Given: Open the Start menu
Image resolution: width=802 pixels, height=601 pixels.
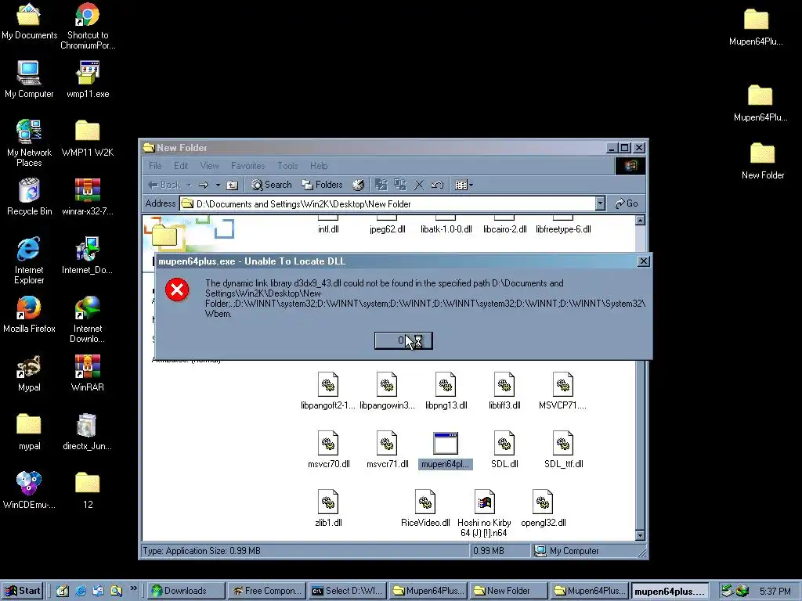Looking at the screenshot, I should tap(22, 591).
